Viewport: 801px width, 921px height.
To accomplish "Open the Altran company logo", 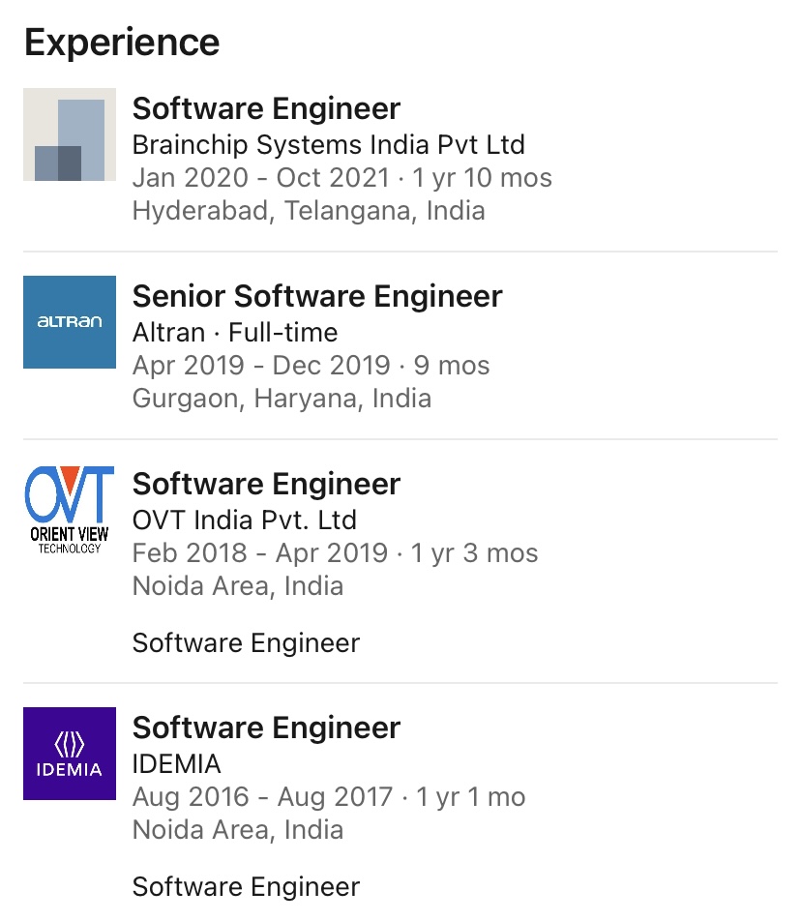I will pos(70,322).
